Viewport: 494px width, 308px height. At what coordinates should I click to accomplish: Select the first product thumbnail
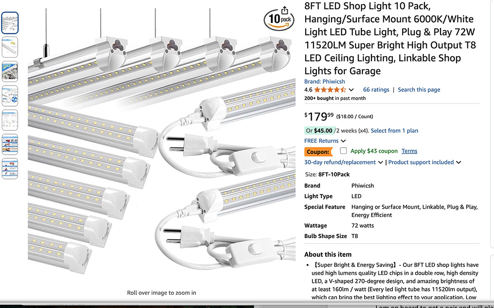(10, 22)
